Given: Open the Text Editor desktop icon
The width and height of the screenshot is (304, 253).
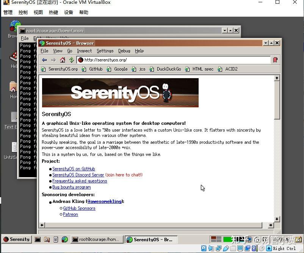Looking at the screenshot, I should [11, 120].
